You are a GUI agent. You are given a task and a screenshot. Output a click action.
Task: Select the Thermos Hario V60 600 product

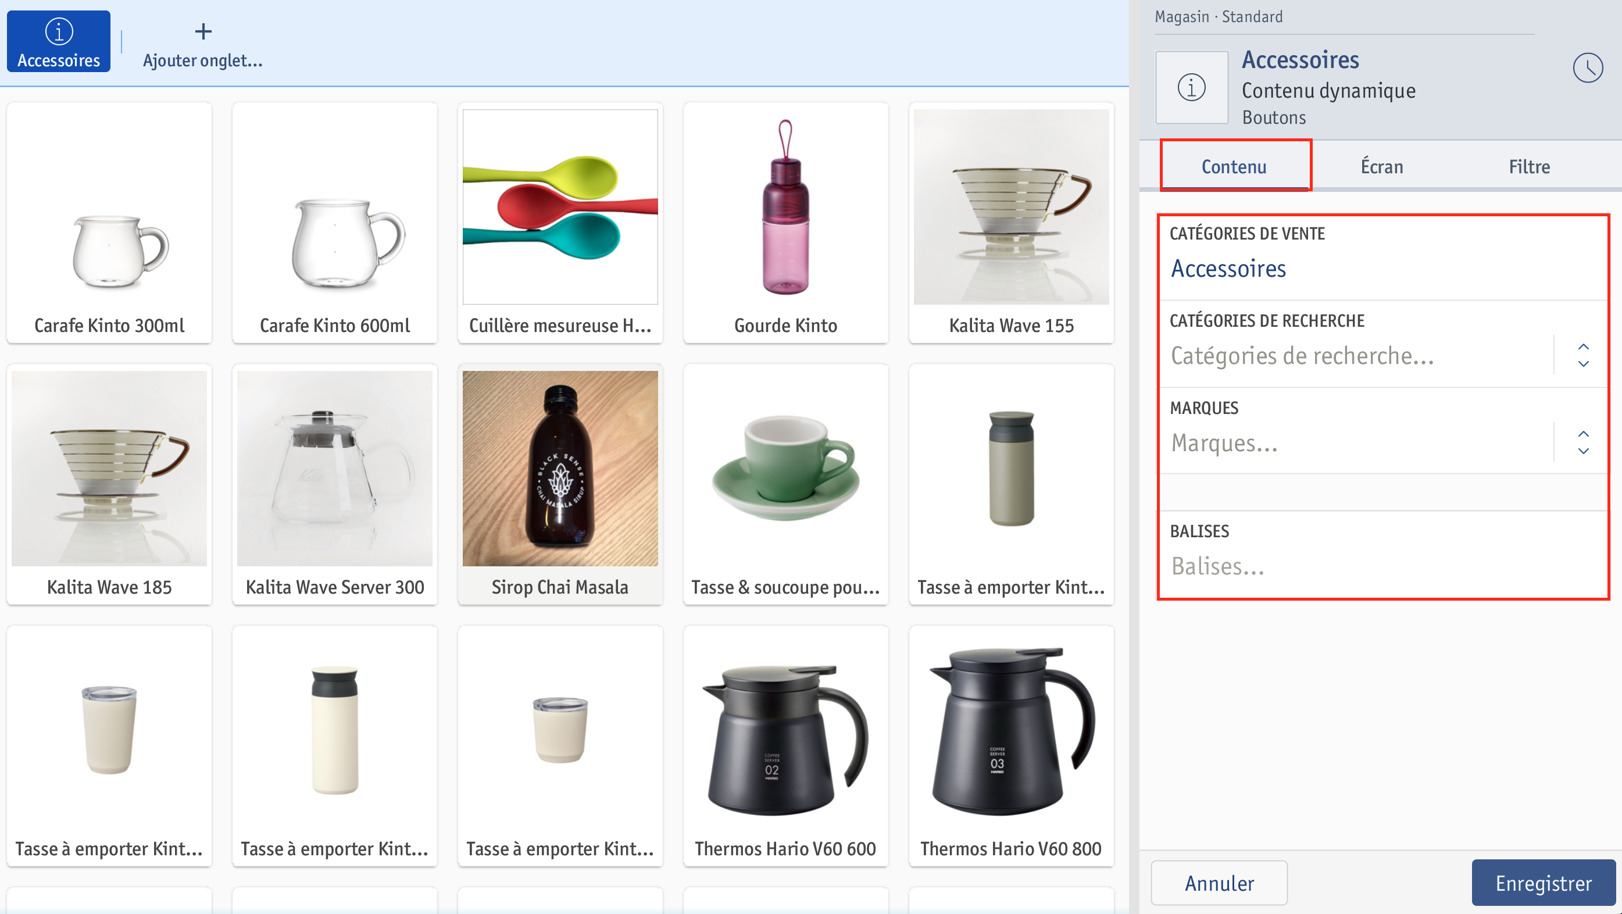pos(786,746)
